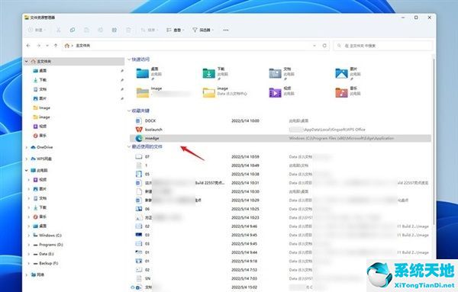Click the content area vertical scrollbar
The height and width of the screenshot is (292, 458).
(x=434, y=142)
